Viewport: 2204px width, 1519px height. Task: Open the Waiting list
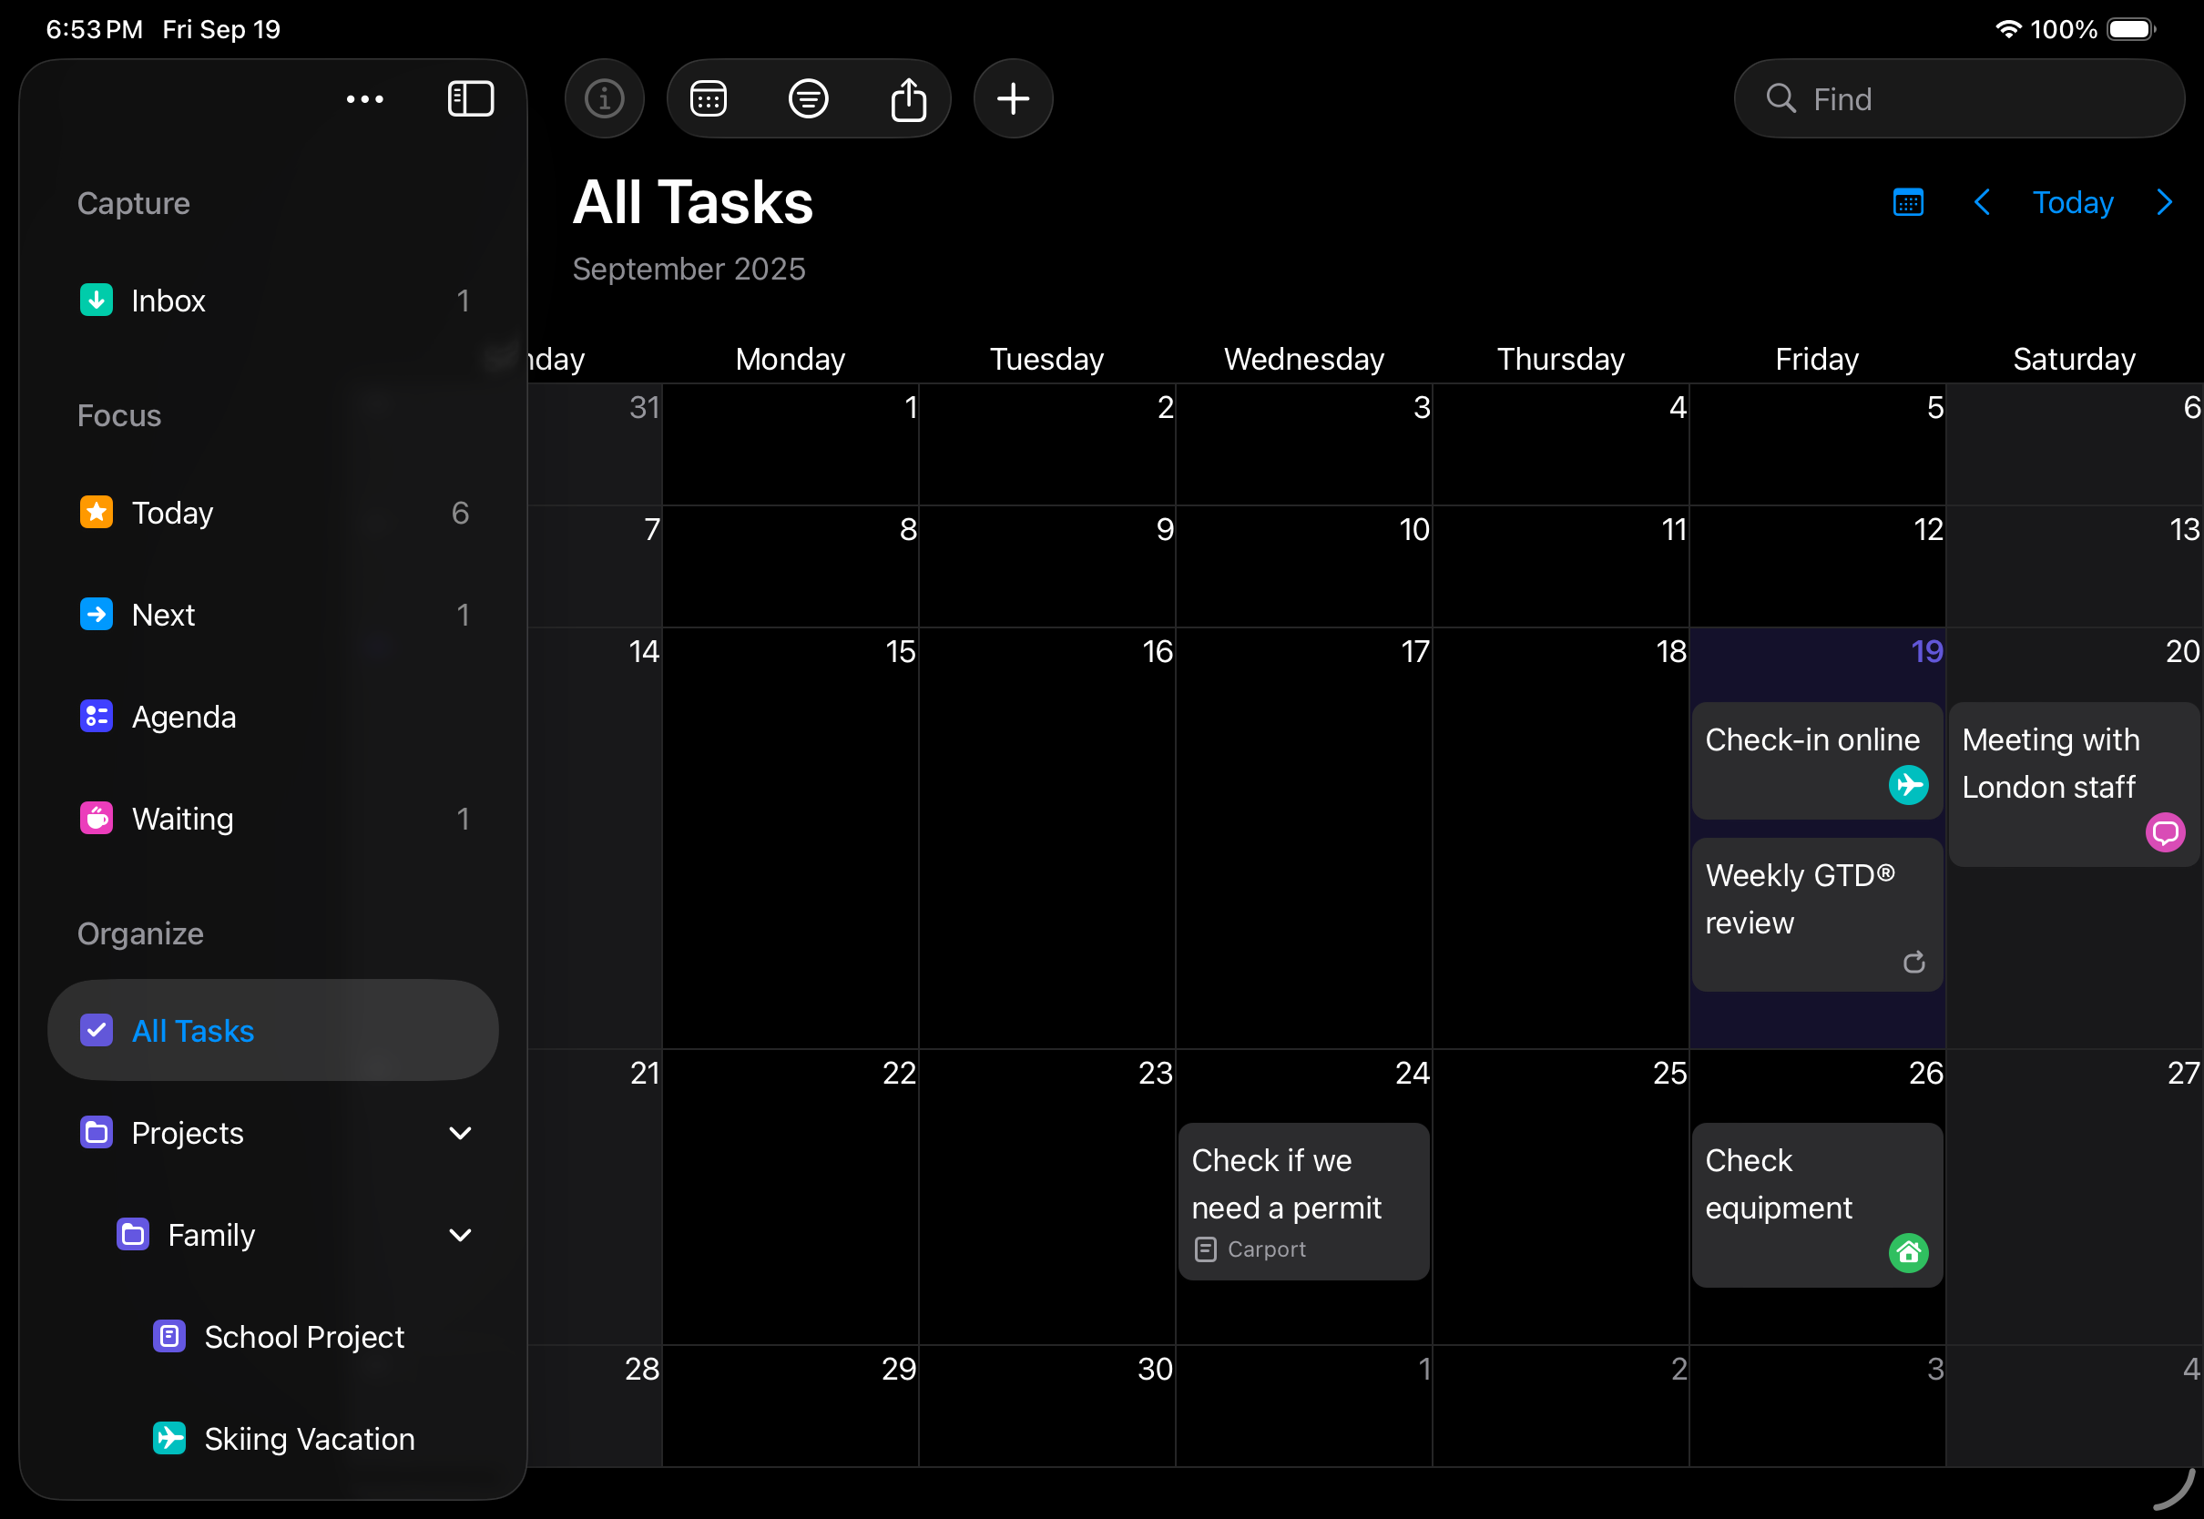pos(182,819)
